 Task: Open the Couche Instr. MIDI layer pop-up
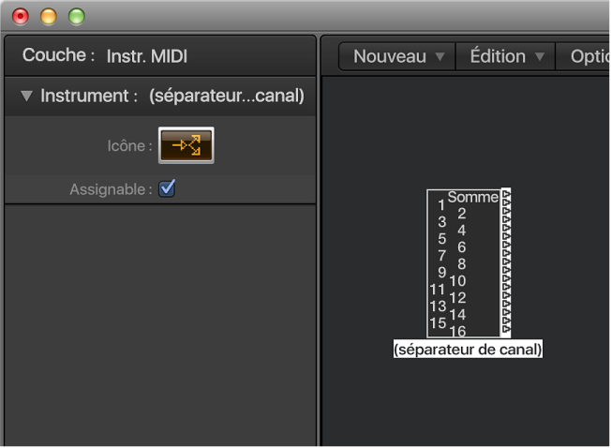tap(147, 56)
